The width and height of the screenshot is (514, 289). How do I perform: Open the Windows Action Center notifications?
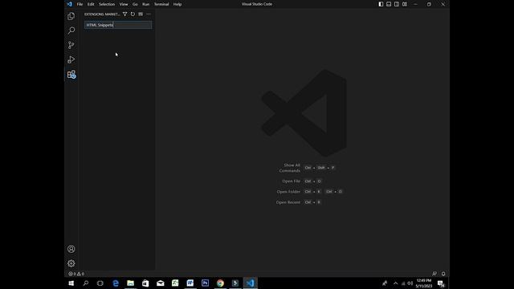[x=441, y=283]
